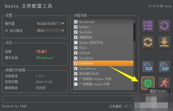
Task: Toggle the 其他墙外站点 checkbox
Action: point(76,74)
